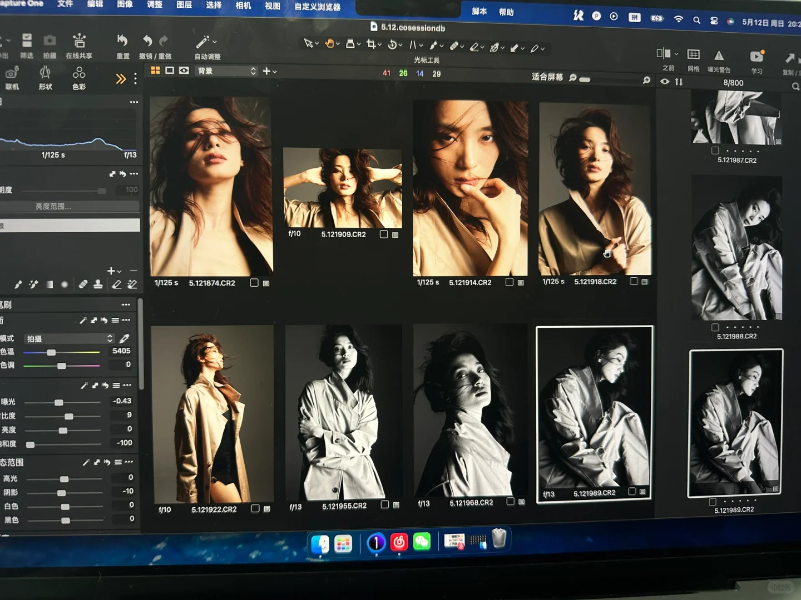
Task: Click the Cull (筛选) icon
Action: tap(27, 39)
